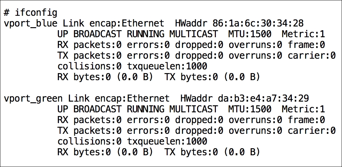Click vport_blue's 'RX bytes:0' text
This screenshot has width=342, height=167.
click(x=84, y=77)
